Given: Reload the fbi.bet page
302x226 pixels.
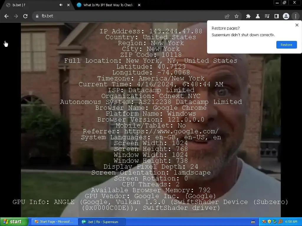Looking at the screenshot, I should click(x=25, y=16).
